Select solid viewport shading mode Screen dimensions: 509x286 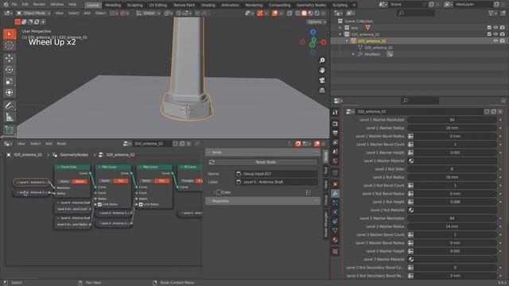[304, 14]
